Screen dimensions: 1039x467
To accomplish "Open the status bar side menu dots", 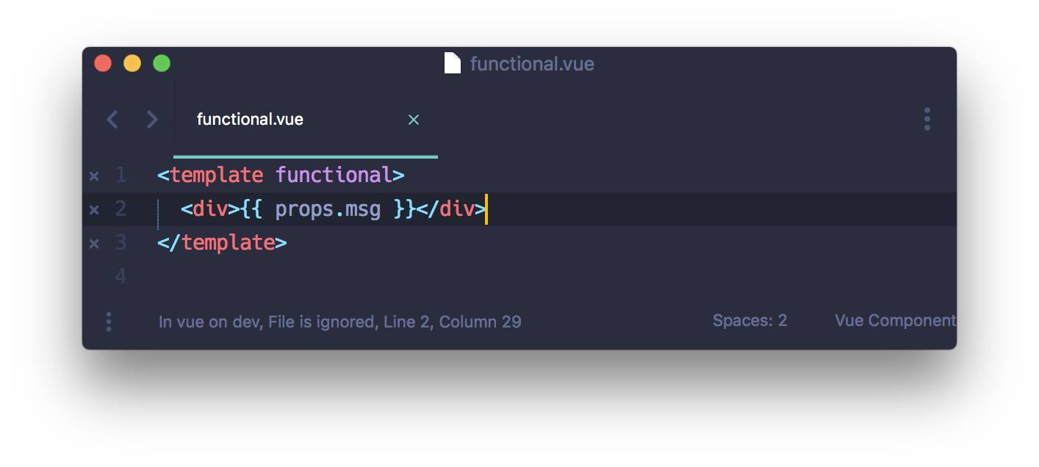I will 109,322.
